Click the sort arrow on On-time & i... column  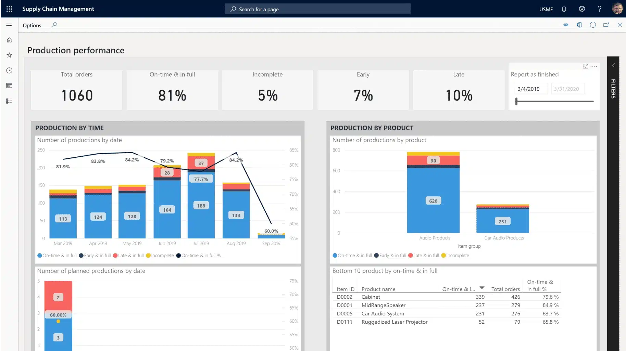[x=482, y=288]
